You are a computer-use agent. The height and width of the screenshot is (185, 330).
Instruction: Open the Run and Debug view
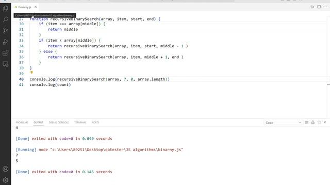click(x=6, y=42)
